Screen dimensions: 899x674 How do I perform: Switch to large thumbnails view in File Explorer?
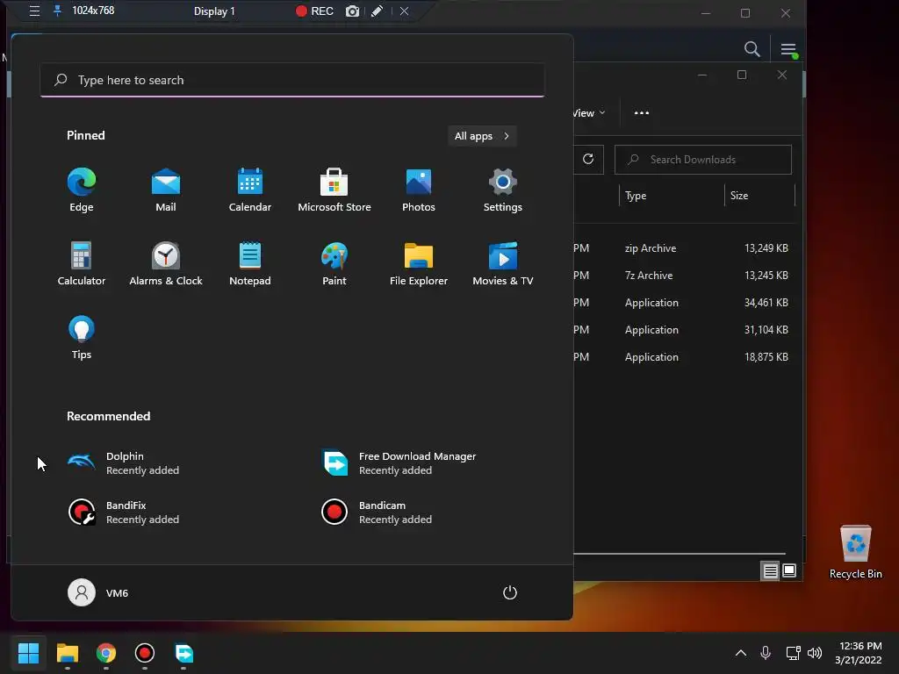[x=789, y=570]
